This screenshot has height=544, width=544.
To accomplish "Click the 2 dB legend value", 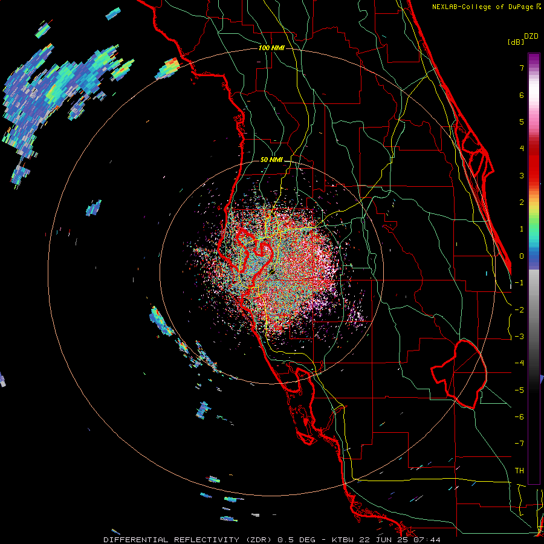I will (522, 202).
